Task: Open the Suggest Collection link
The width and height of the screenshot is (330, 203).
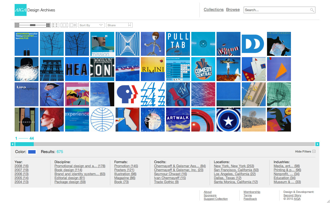Action: click(x=216, y=199)
